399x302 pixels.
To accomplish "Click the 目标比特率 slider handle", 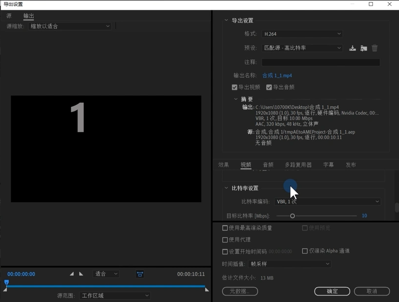I will [x=293, y=216].
